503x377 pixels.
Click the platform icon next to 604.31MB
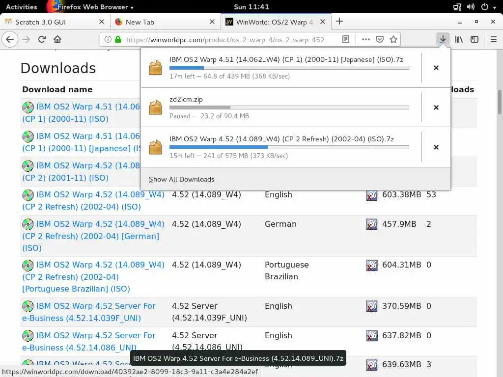tap(372, 266)
